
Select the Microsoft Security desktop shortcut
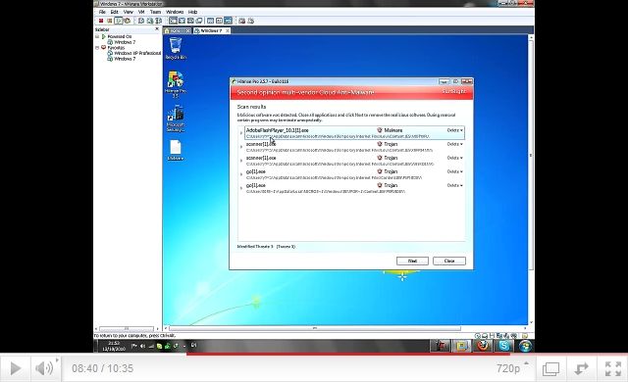tap(176, 119)
